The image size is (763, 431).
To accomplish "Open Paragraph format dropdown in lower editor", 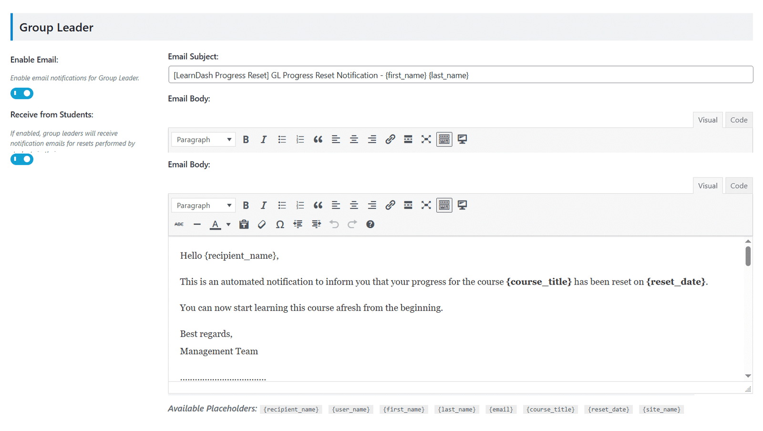I will pyautogui.click(x=204, y=205).
